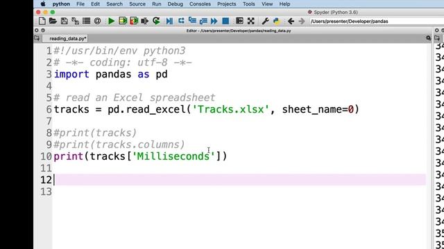Run the current cell
Screen dimensions: 444x249
[x=123, y=21]
